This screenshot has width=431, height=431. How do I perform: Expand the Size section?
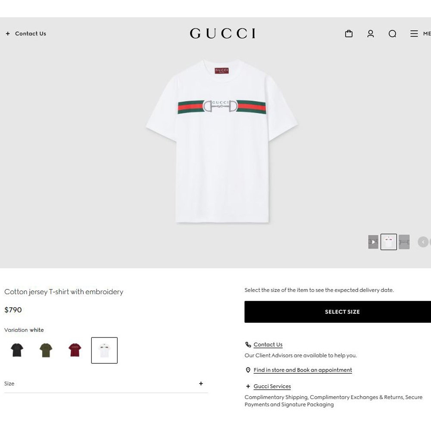pos(106,384)
